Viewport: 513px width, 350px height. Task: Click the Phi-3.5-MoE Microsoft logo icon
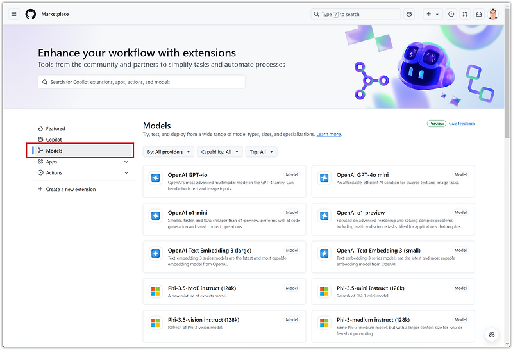[155, 291]
